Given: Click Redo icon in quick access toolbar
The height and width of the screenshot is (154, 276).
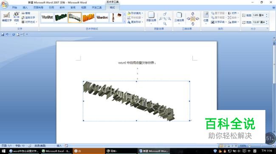Looking at the screenshot, I should (x=14, y=35).
